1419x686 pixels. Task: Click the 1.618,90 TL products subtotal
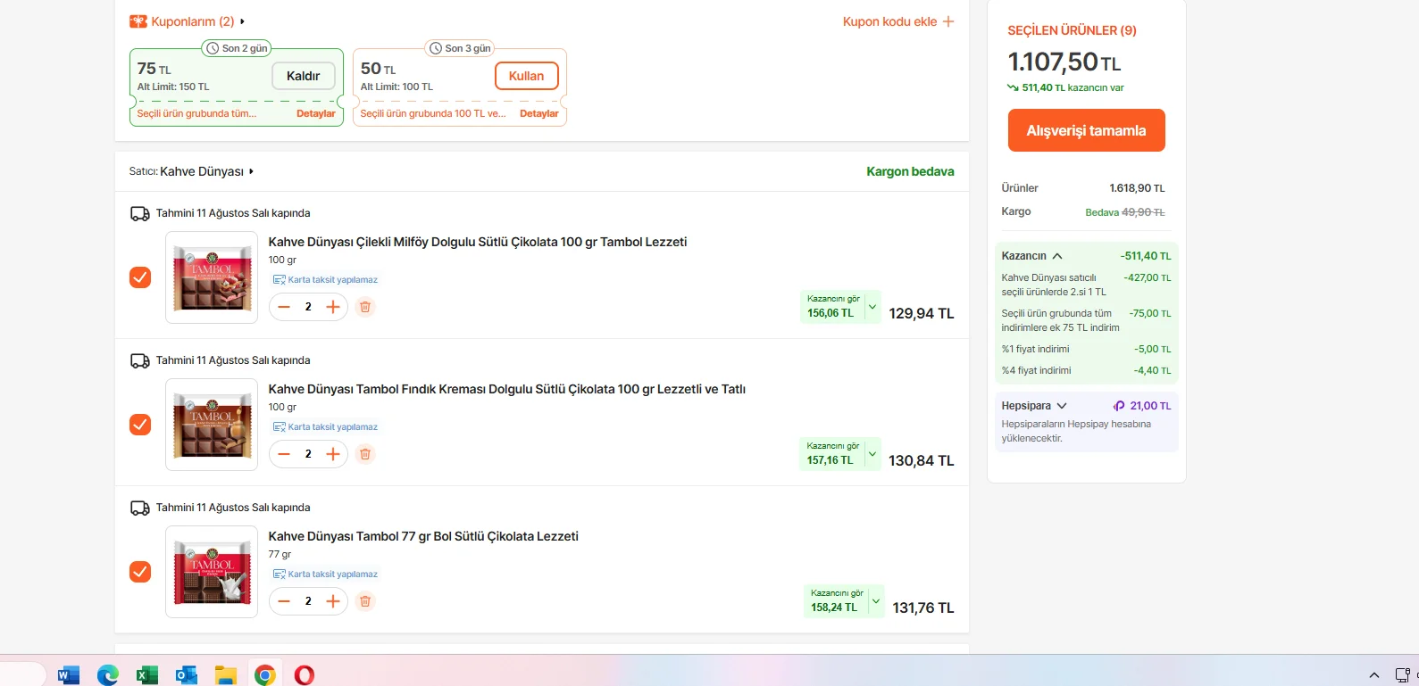coord(1137,188)
